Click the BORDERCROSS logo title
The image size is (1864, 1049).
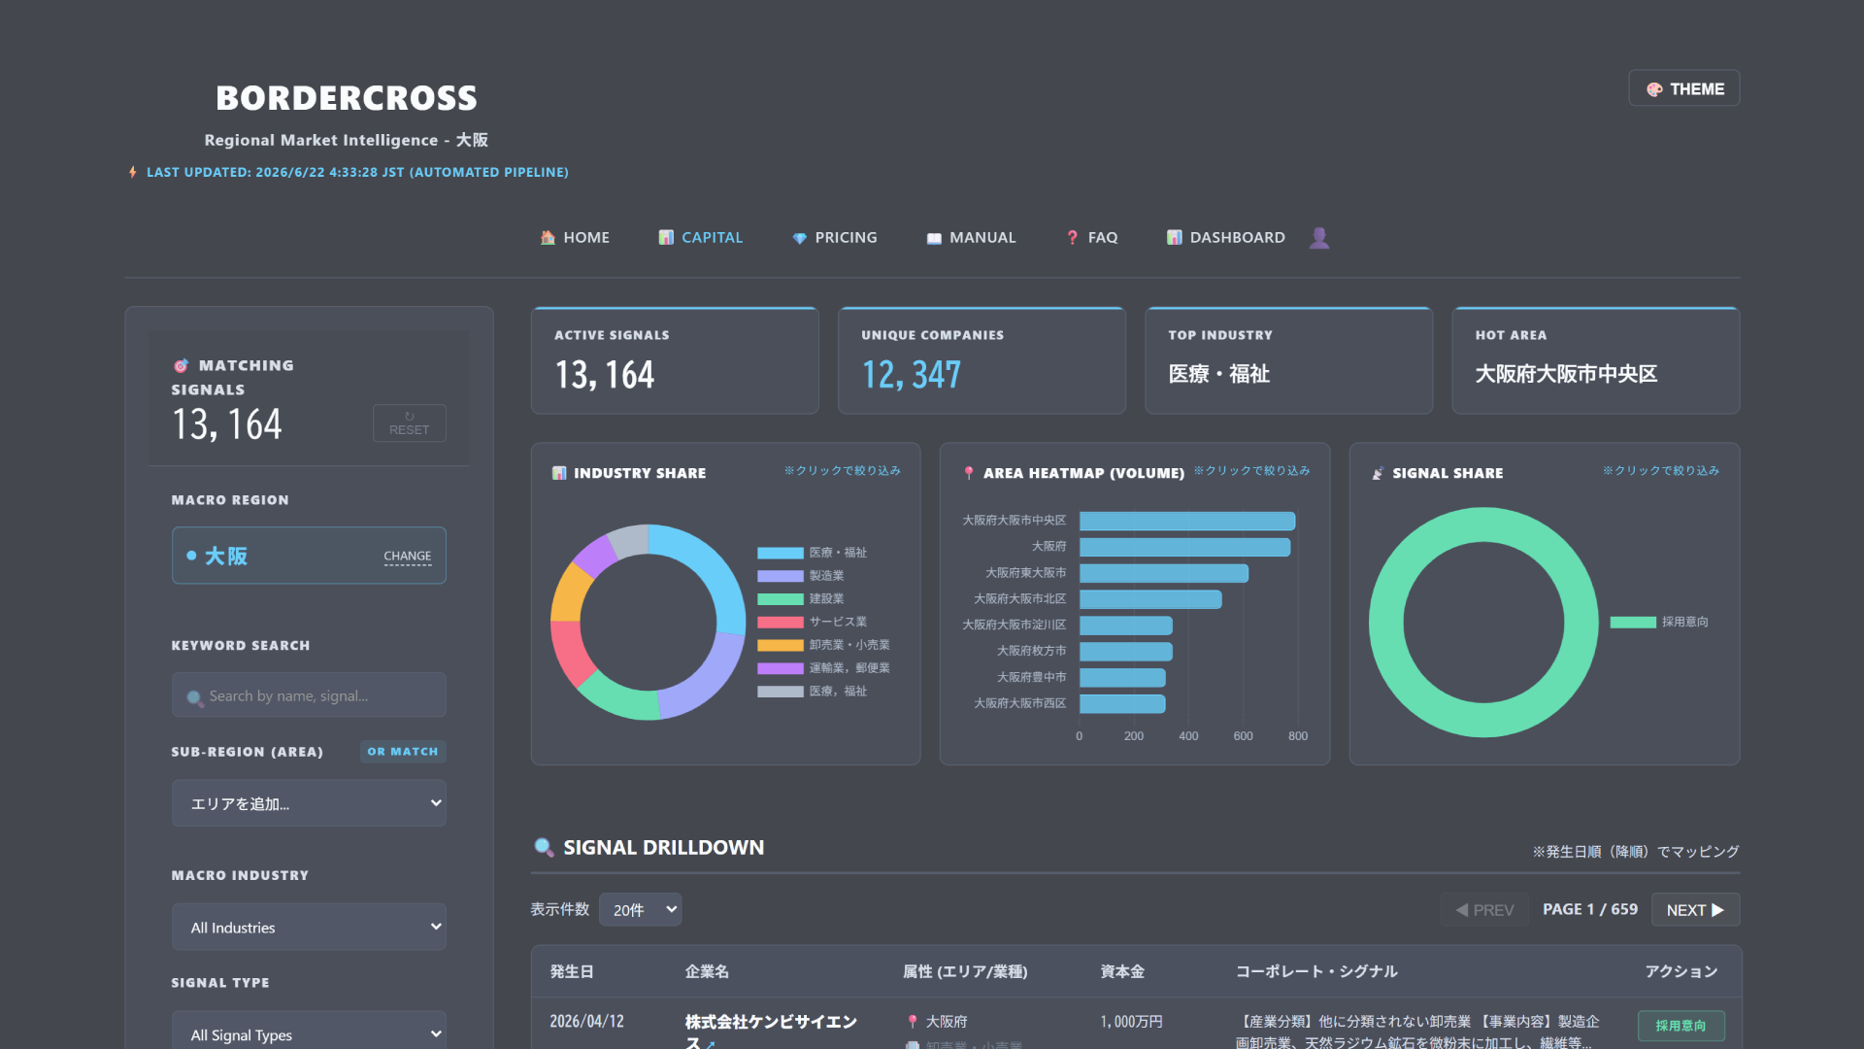[347, 98]
